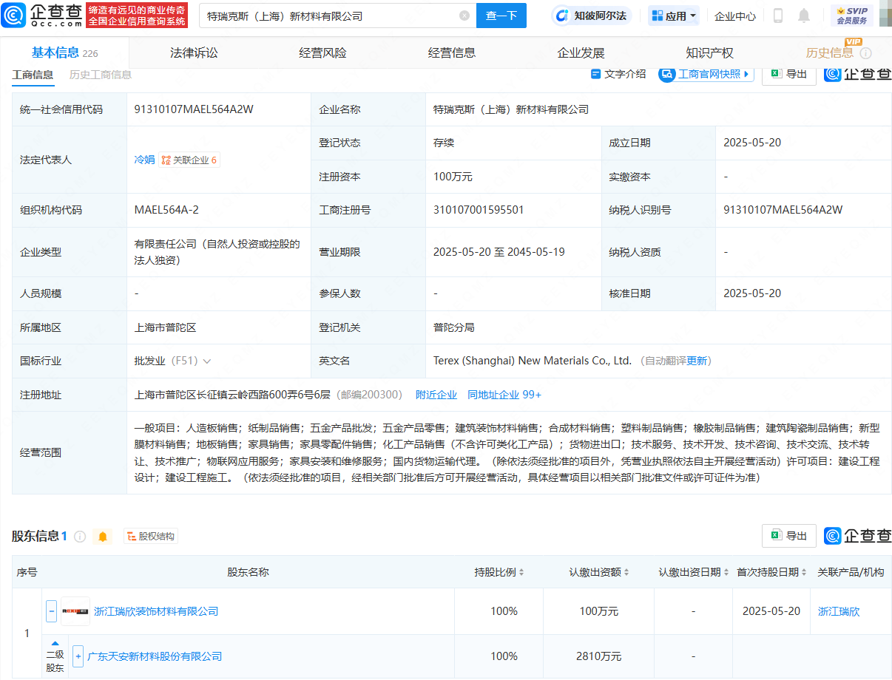The image size is (892, 680).
Task: Expand the 批发业 (F51) industry dropdown
Action: [x=207, y=361]
